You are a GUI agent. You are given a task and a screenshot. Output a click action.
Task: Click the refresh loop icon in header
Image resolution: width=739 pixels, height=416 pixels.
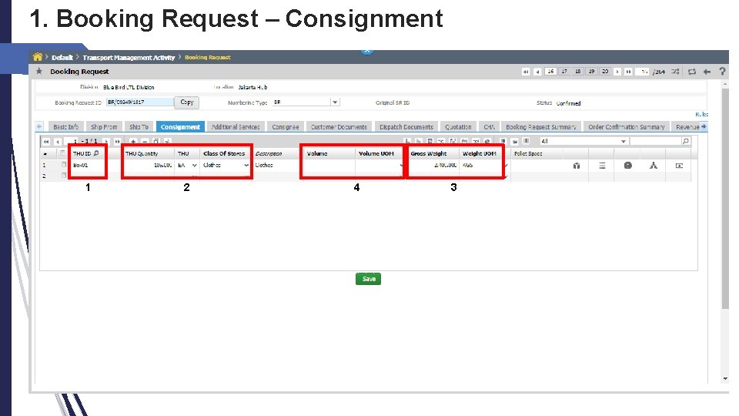[x=692, y=72]
